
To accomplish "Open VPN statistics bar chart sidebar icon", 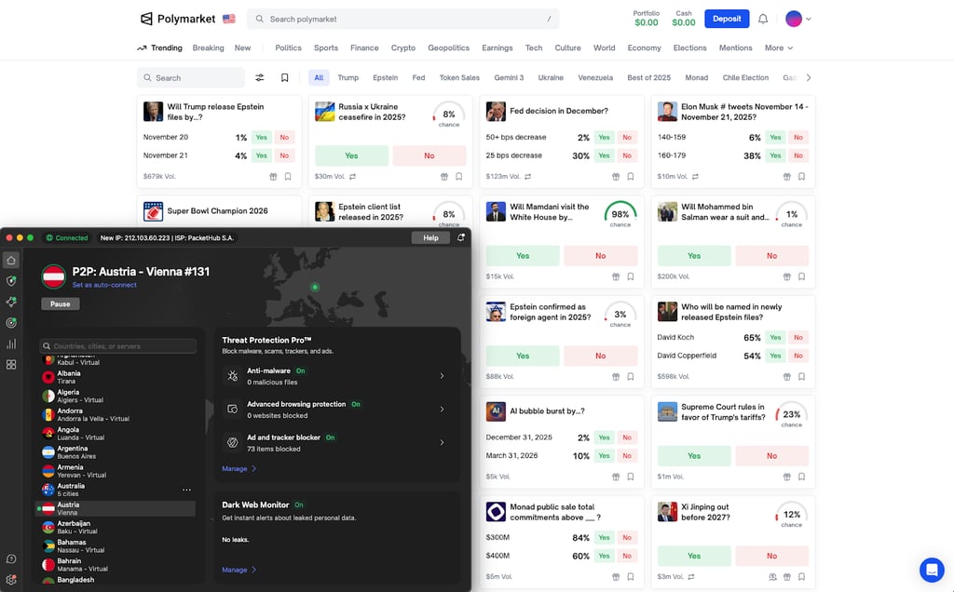I will (x=11, y=344).
